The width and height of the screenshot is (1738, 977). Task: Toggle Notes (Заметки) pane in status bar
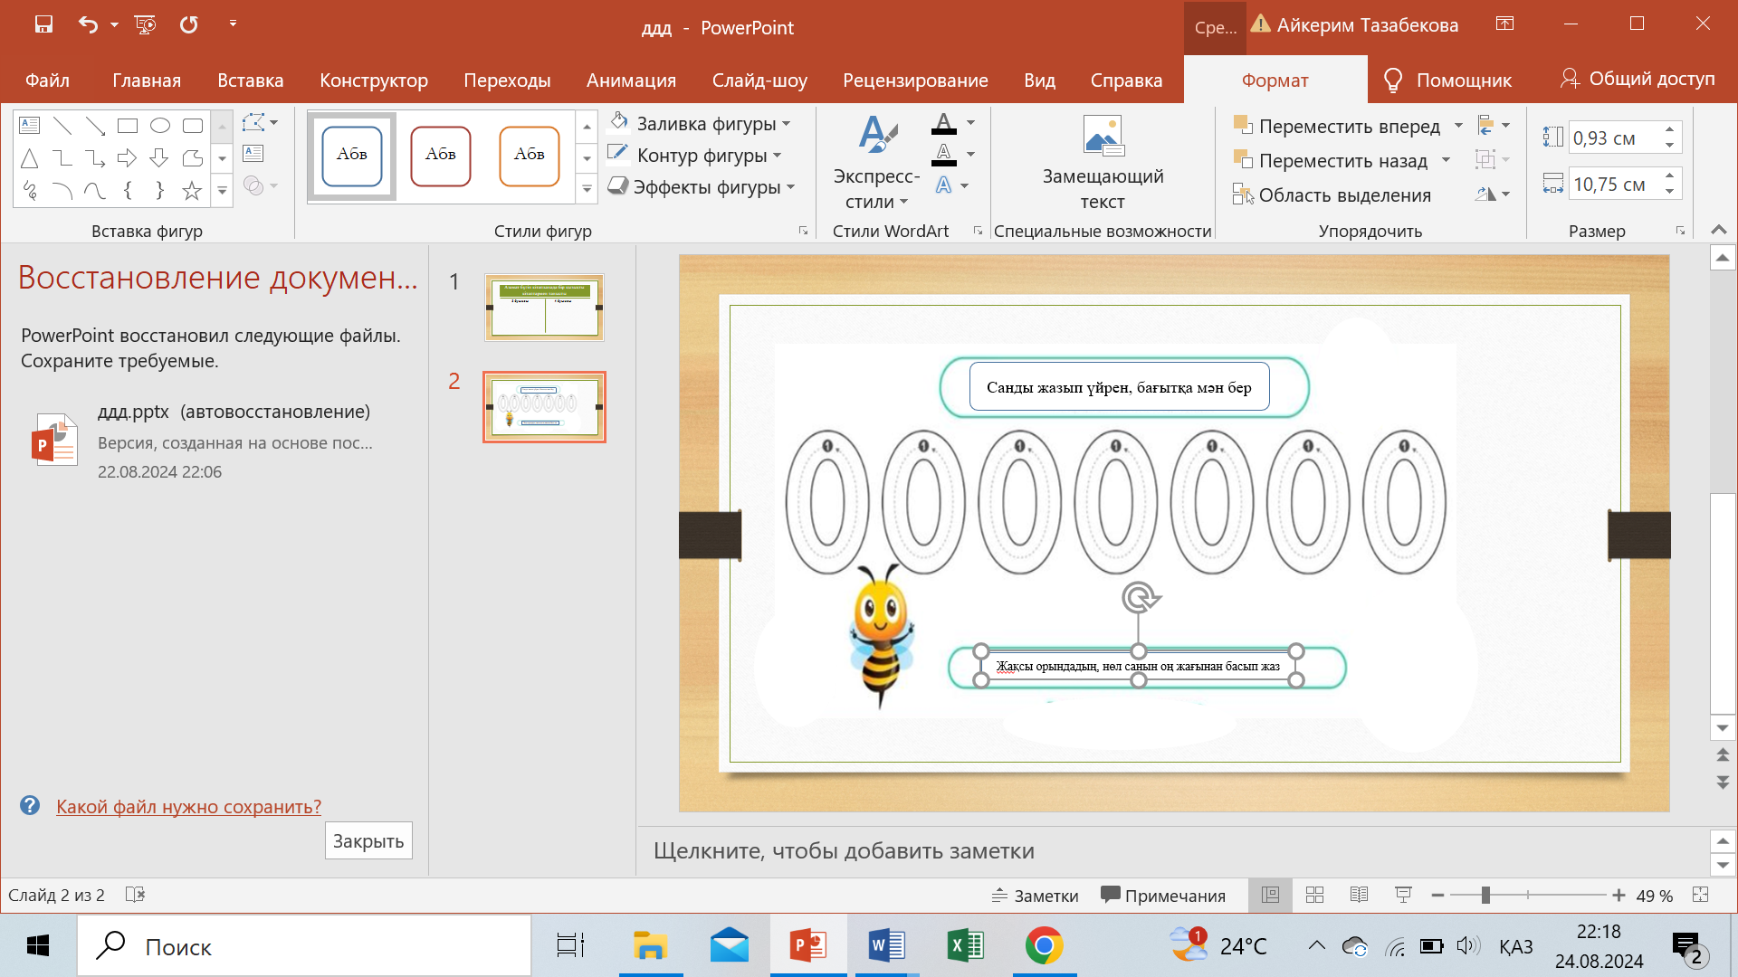point(1036,896)
